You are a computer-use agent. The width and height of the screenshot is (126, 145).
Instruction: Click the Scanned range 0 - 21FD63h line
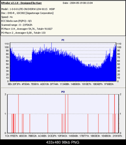point(17,25)
